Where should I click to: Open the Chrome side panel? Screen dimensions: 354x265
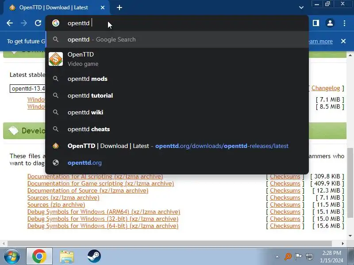[x=316, y=23]
